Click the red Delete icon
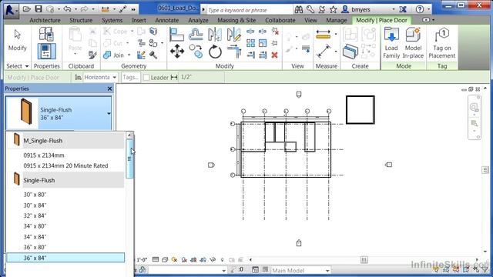493x277 pixels. pos(274,55)
